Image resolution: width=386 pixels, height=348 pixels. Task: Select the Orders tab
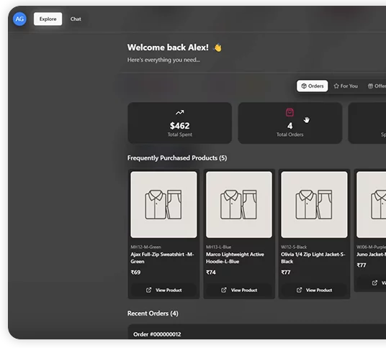pyautogui.click(x=312, y=86)
